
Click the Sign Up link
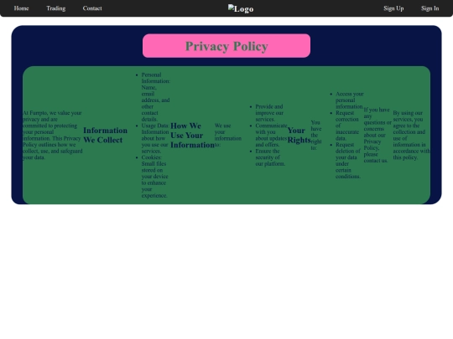[x=393, y=8]
